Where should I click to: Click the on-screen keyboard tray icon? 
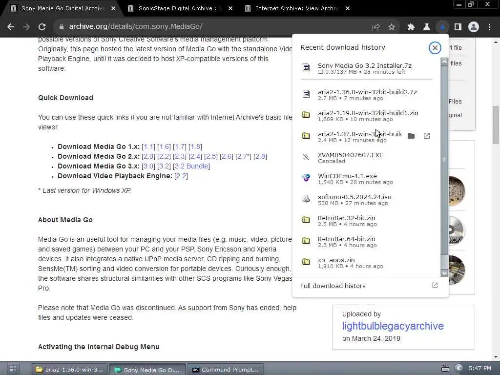point(445,369)
